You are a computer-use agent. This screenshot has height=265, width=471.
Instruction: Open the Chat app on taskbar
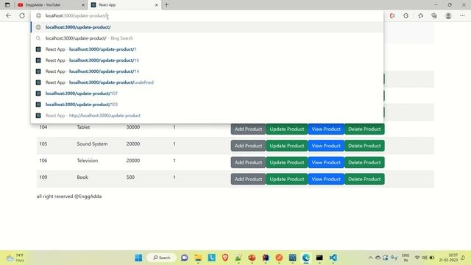(185, 258)
